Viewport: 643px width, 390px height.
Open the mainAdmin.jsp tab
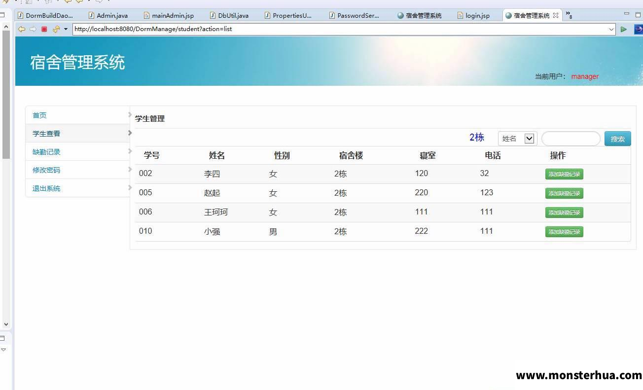tap(169, 15)
